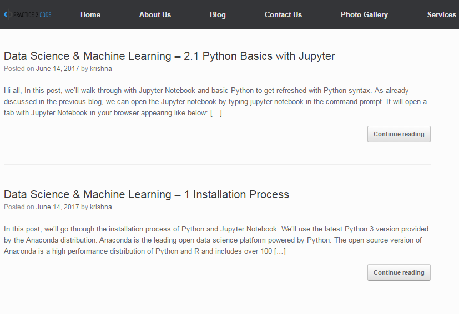Continue reading the Installation Process post
This screenshot has width=459, height=314.
click(399, 272)
